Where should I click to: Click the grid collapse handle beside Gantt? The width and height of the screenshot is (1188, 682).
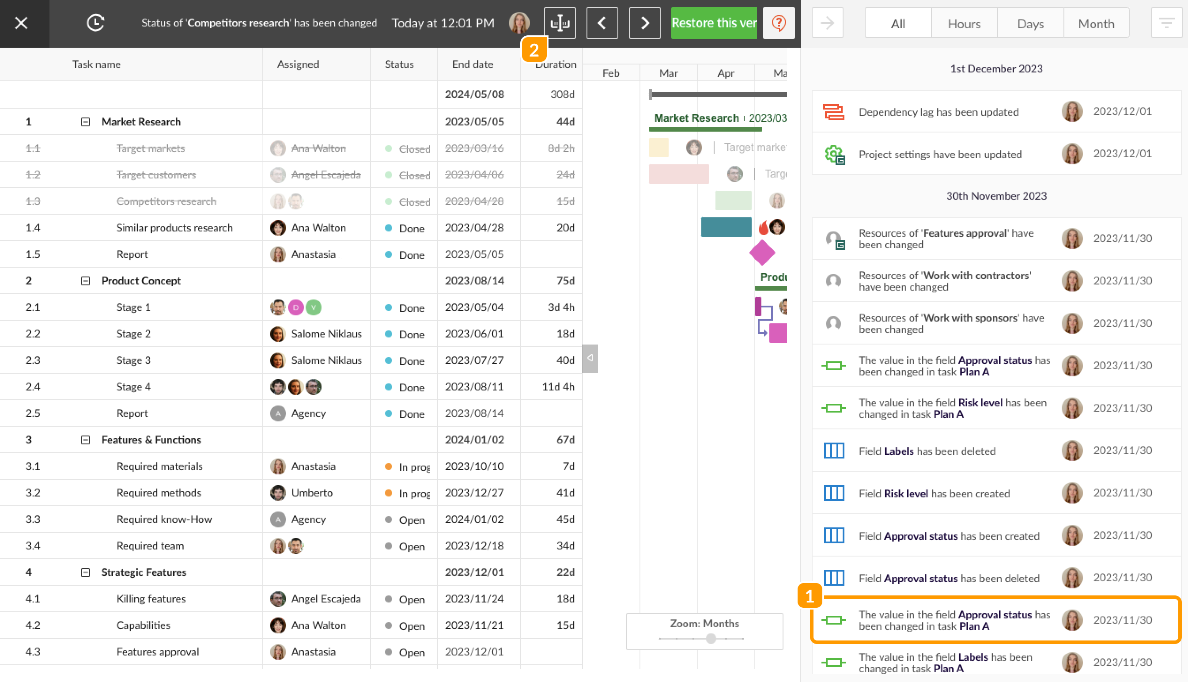pos(590,358)
